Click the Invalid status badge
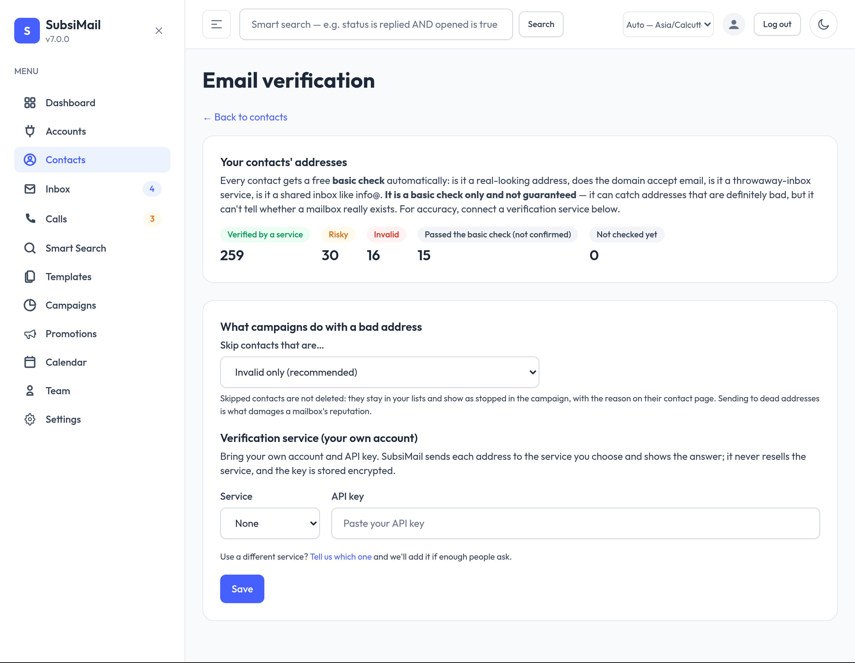 coord(386,234)
